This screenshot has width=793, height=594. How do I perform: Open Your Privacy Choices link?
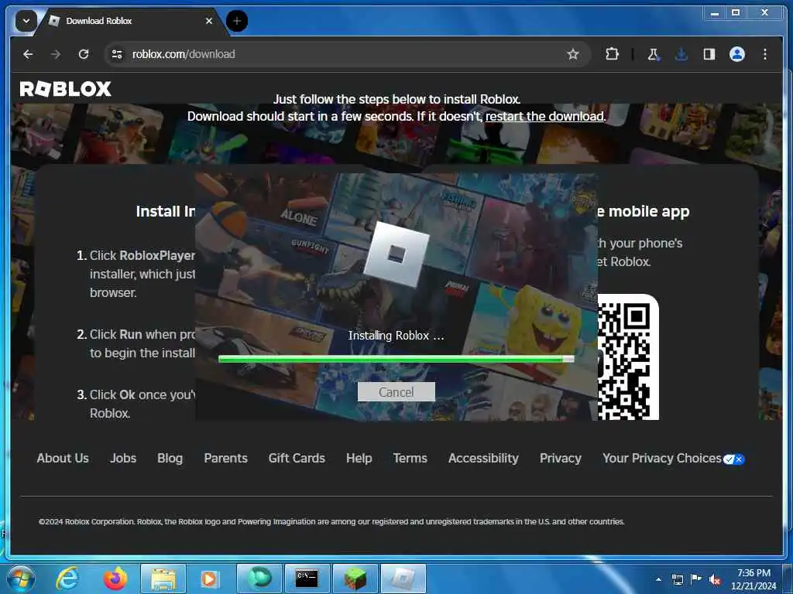pyautogui.click(x=661, y=458)
